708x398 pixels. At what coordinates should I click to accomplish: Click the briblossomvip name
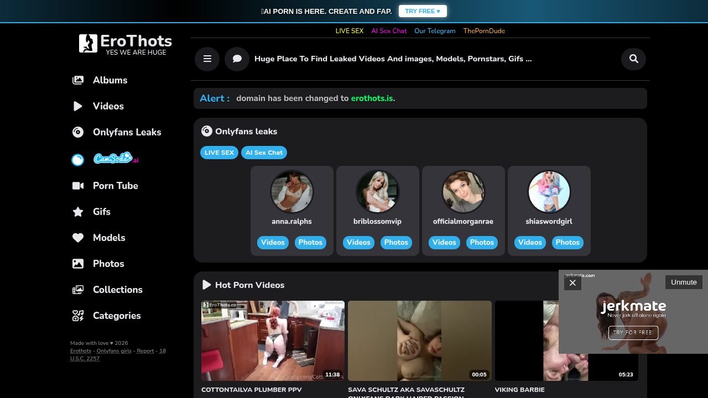pos(377,222)
